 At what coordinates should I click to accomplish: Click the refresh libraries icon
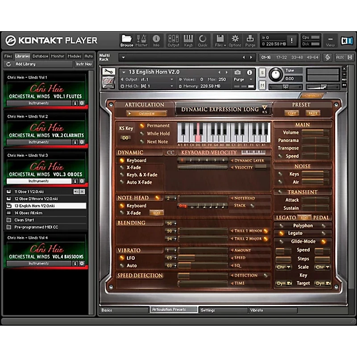[x=8, y=64]
